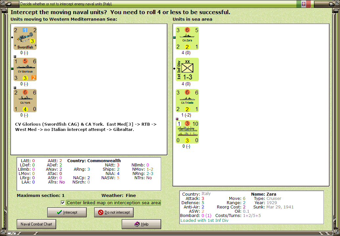Image resolution: width=340 pixels, height=236 pixels.
Task: Click the 'NMov: 1-2' stat
Action: pyautogui.click(x=143, y=169)
